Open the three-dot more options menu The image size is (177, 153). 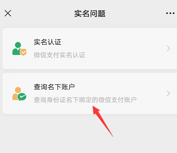pyautogui.click(x=170, y=13)
